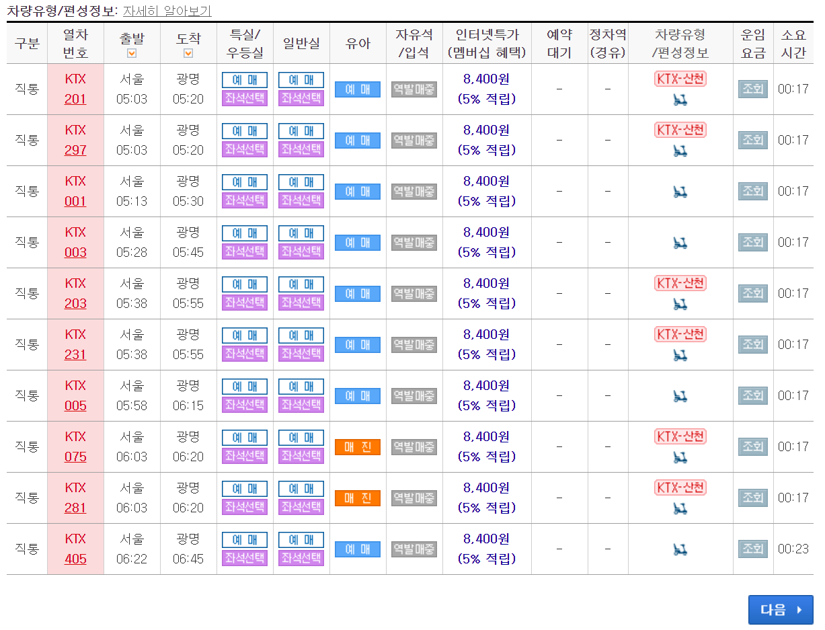
Task: Open train number 297 details link
Action: click(75, 151)
